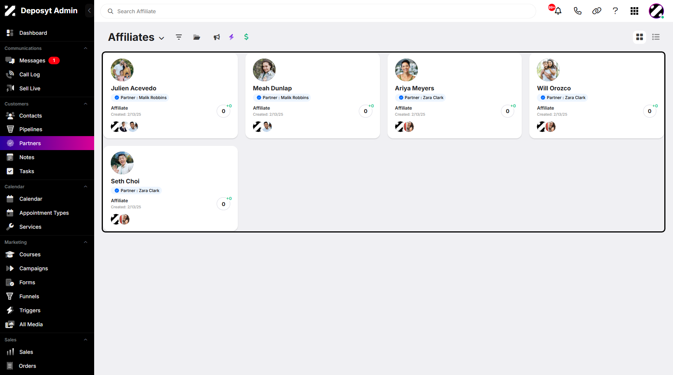Open the apps grid menu
This screenshot has height=375, width=673.
coord(634,11)
